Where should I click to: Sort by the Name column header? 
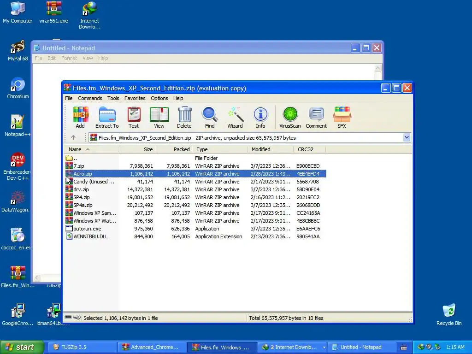pyautogui.click(x=91, y=149)
